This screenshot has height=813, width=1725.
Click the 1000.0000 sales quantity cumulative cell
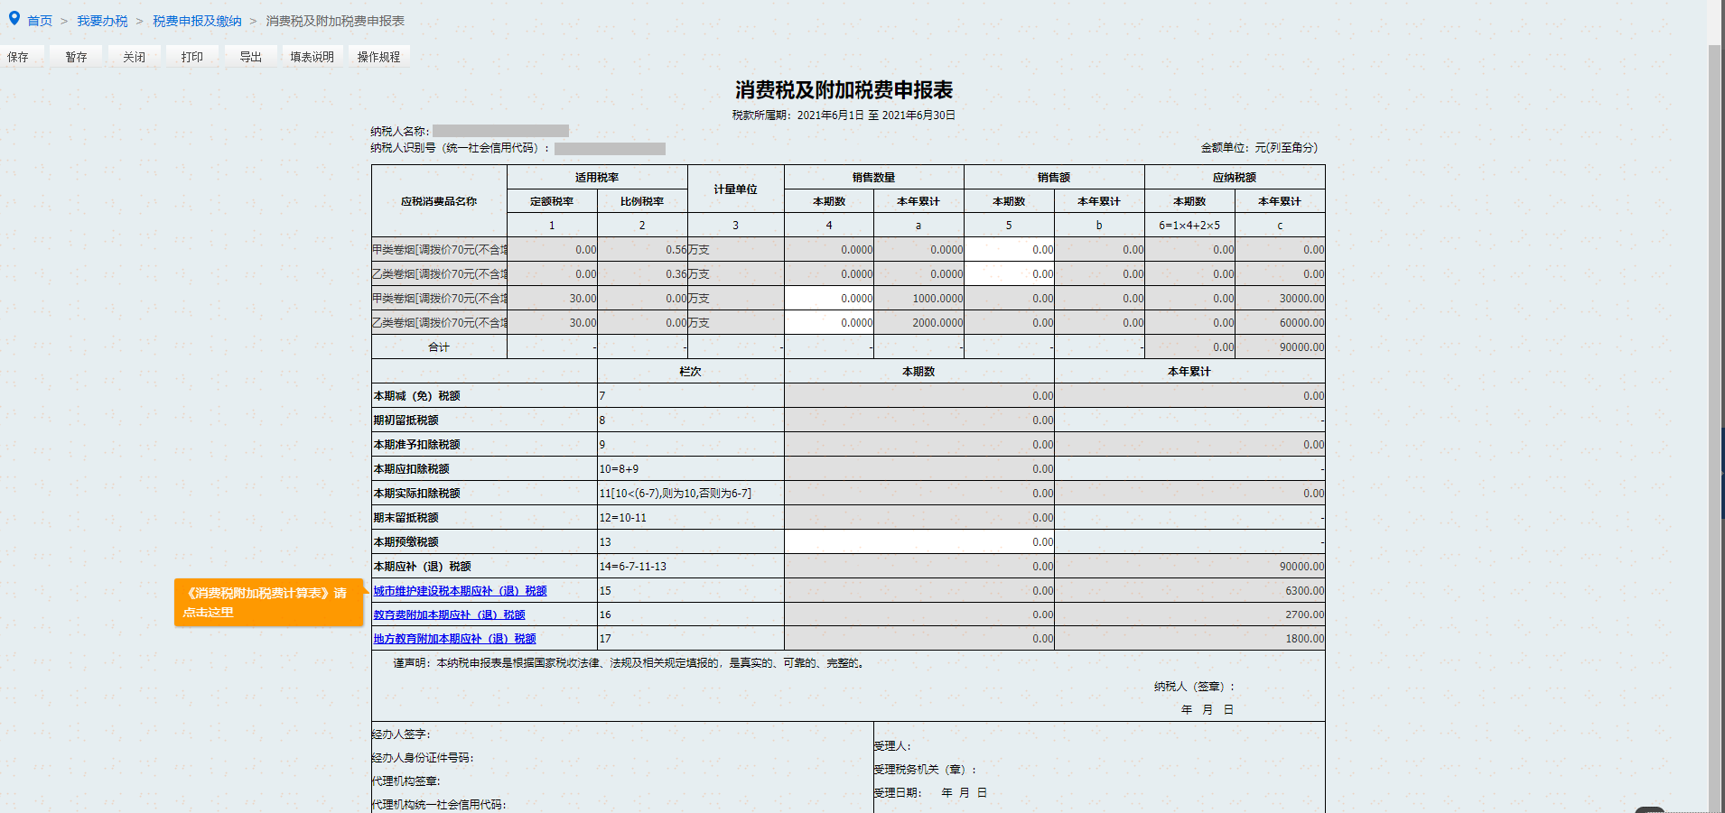point(918,299)
